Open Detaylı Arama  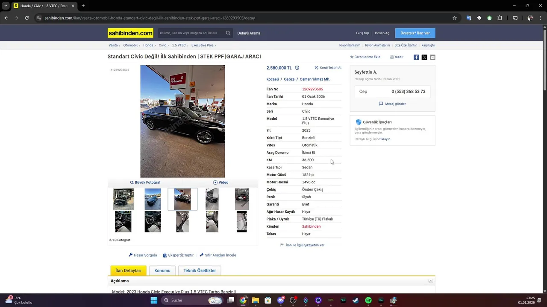[249, 33]
